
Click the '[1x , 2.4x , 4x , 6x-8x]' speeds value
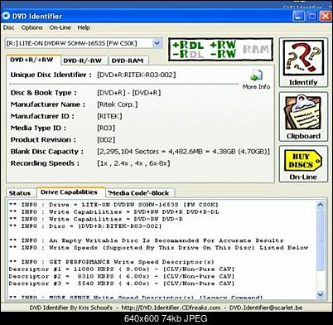tap(133, 163)
